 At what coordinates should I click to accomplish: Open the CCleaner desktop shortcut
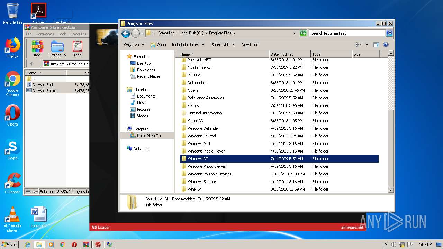(12, 183)
